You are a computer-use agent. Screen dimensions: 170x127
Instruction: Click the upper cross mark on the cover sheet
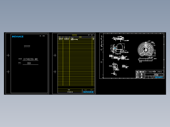click(x=8, y=55)
